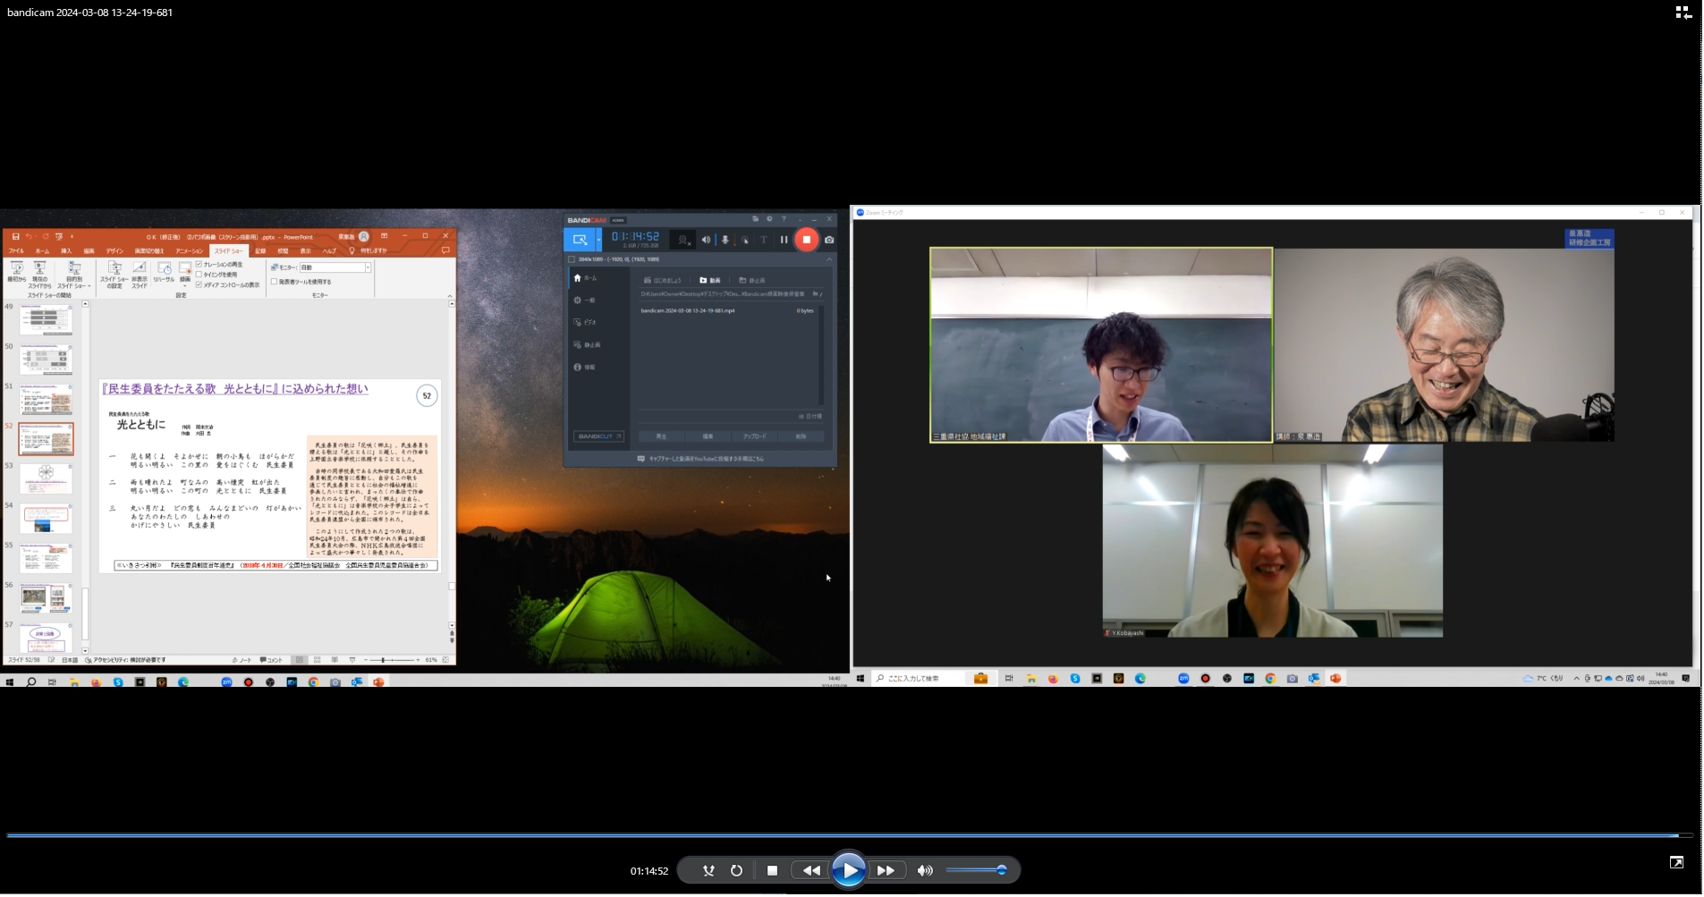This screenshot has width=1704, height=897.
Task: Select the bandicam 2024-03-08 mp4 file row
Action: click(x=727, y=311)
